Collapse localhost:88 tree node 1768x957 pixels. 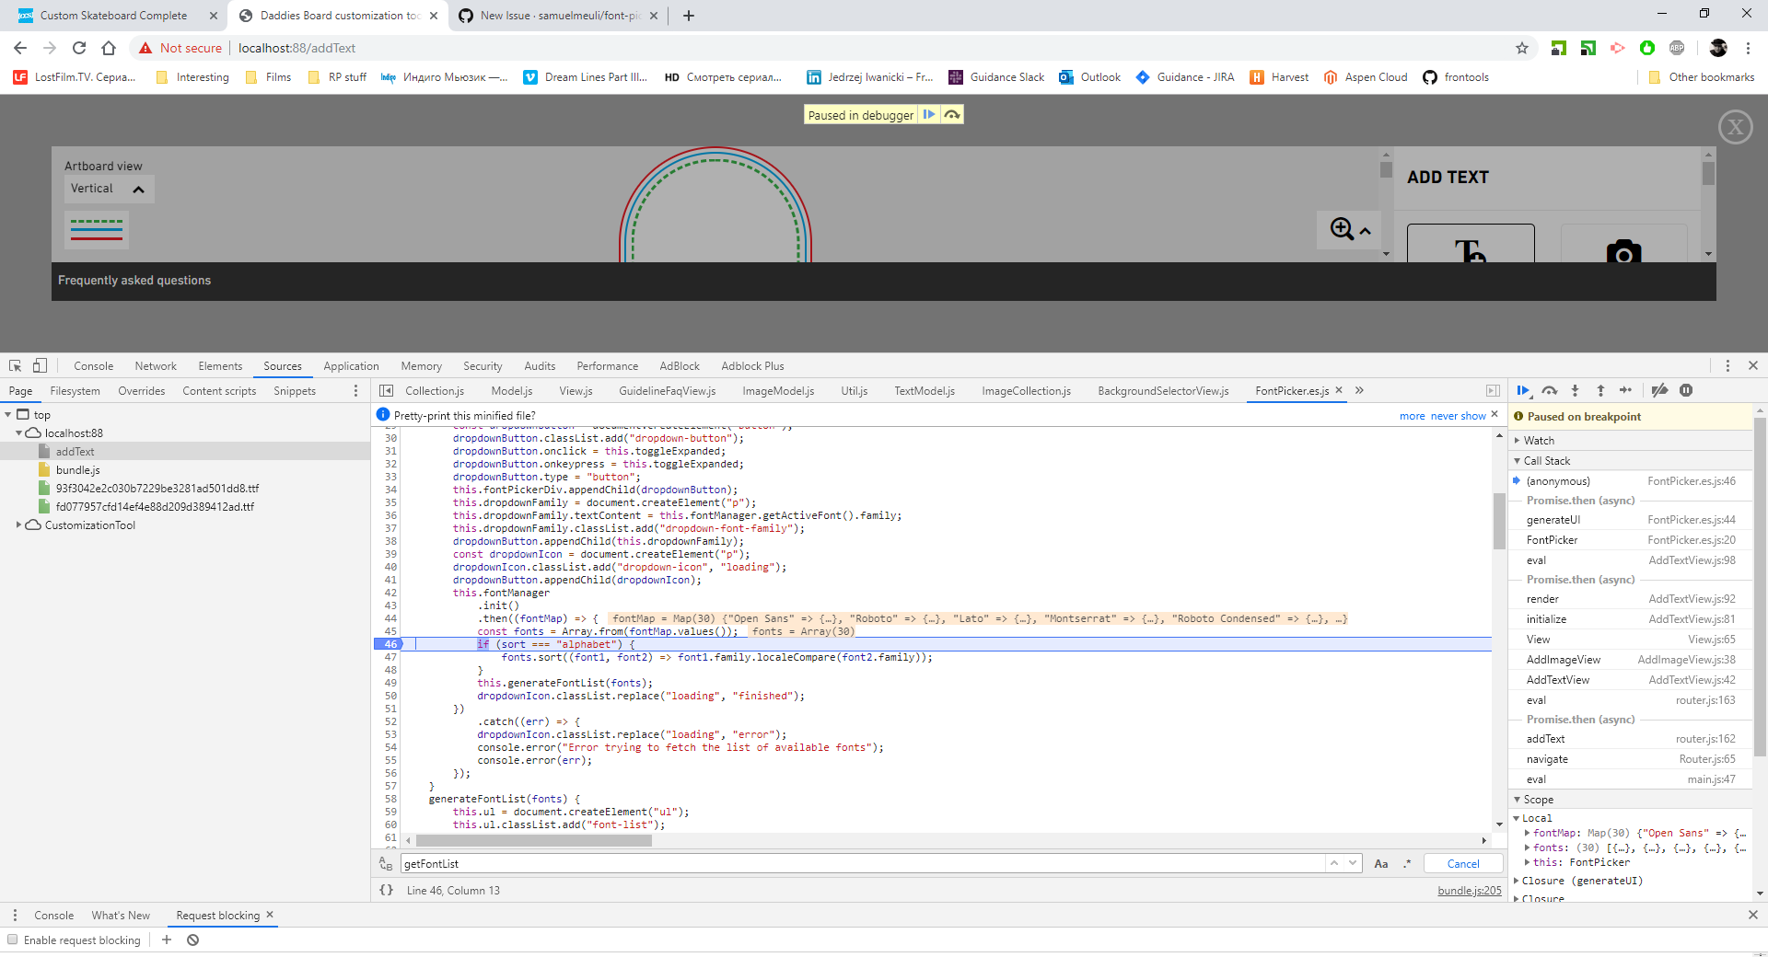(x=18, y=433)
